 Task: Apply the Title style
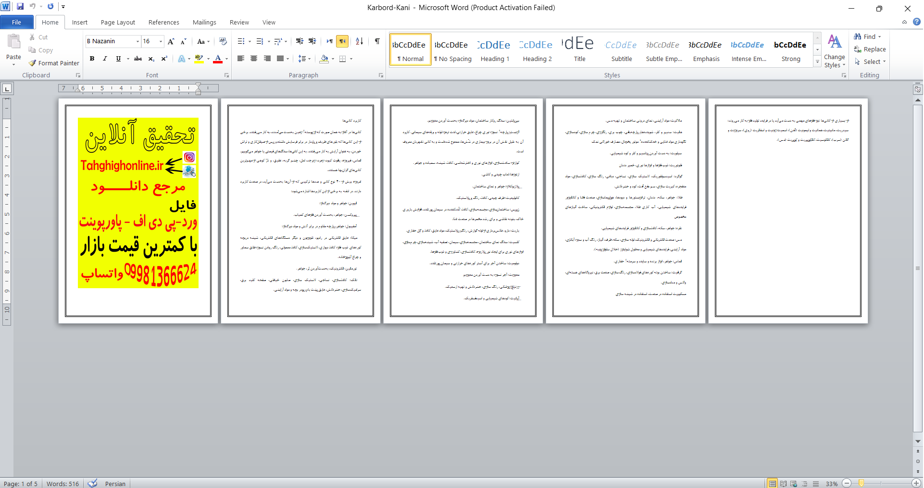coord(579,49)
